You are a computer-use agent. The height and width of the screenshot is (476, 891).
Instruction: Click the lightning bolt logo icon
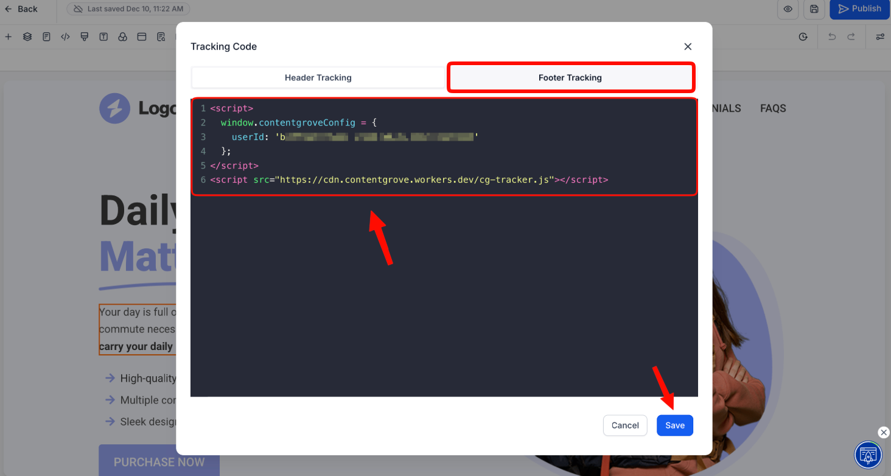[x=114, y=108]
